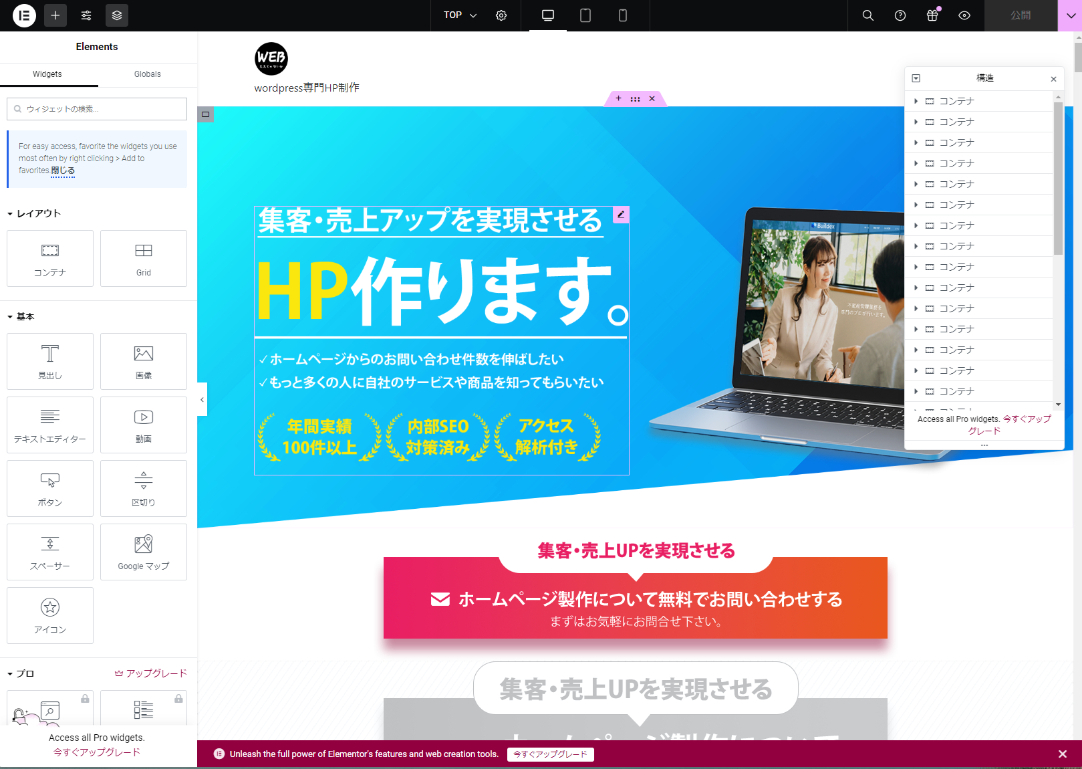Select the container icon at canvas edge
This screenshot has width=1082, height=769.
click(x=205, y=114)
